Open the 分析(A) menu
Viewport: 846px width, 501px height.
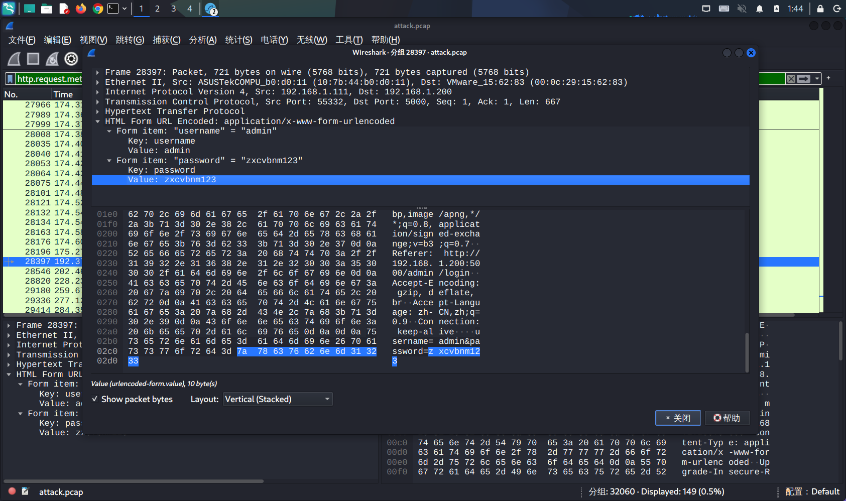tap(202, 40)
